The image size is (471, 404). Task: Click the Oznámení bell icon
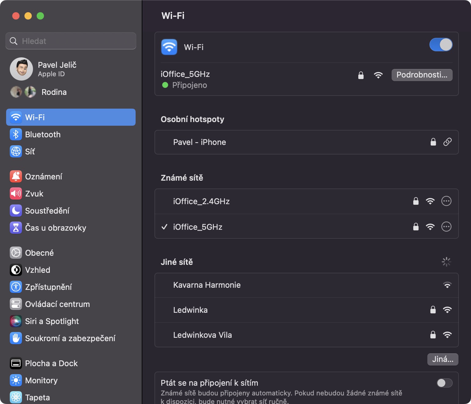(16, 177)
